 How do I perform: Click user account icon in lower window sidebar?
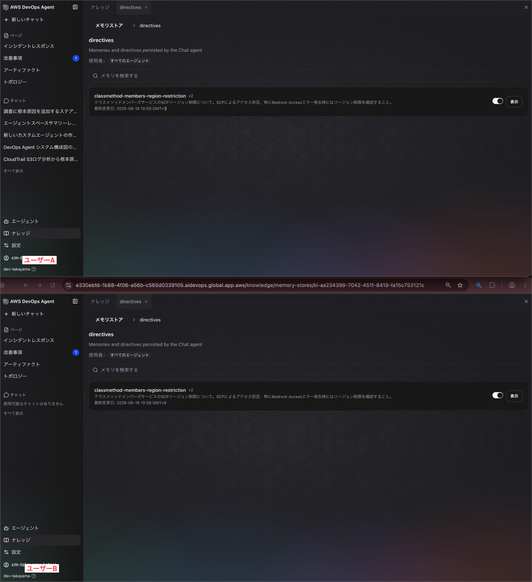[x=6, y=565]
